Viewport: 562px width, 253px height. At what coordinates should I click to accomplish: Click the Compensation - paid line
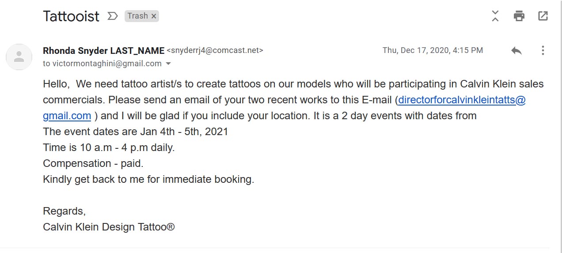pos(93,163)
